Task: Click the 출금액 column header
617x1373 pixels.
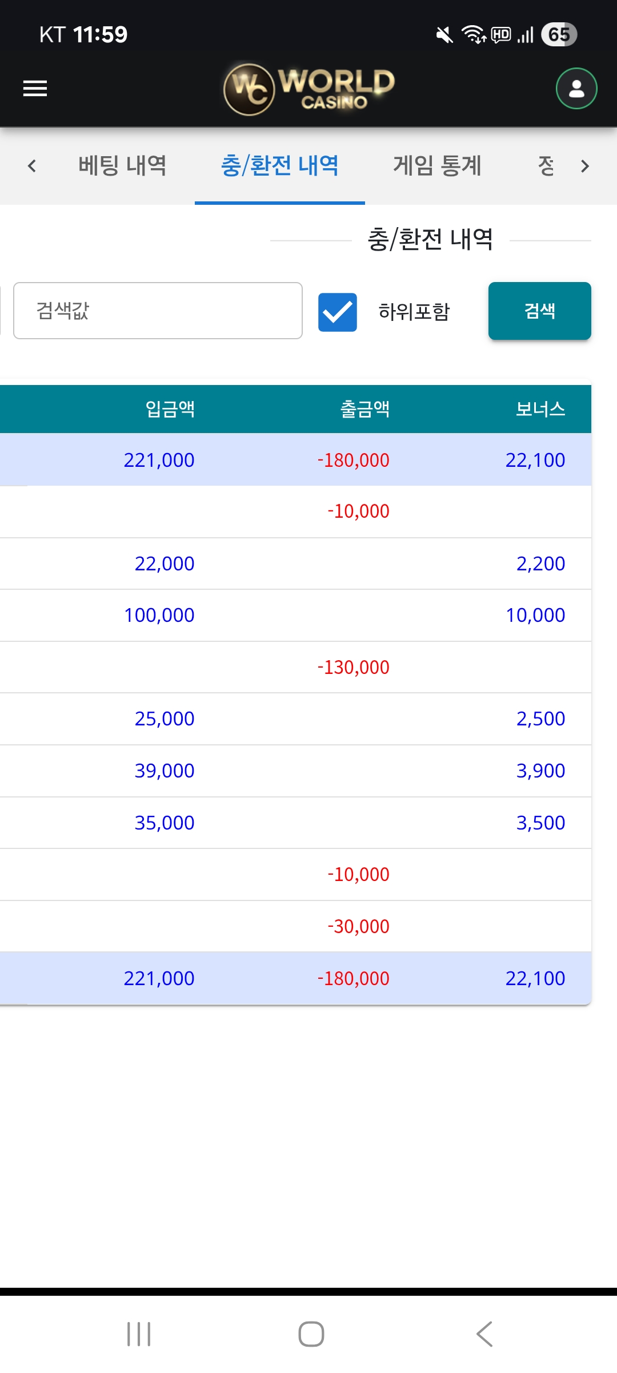Action: [x=365, y=409]
